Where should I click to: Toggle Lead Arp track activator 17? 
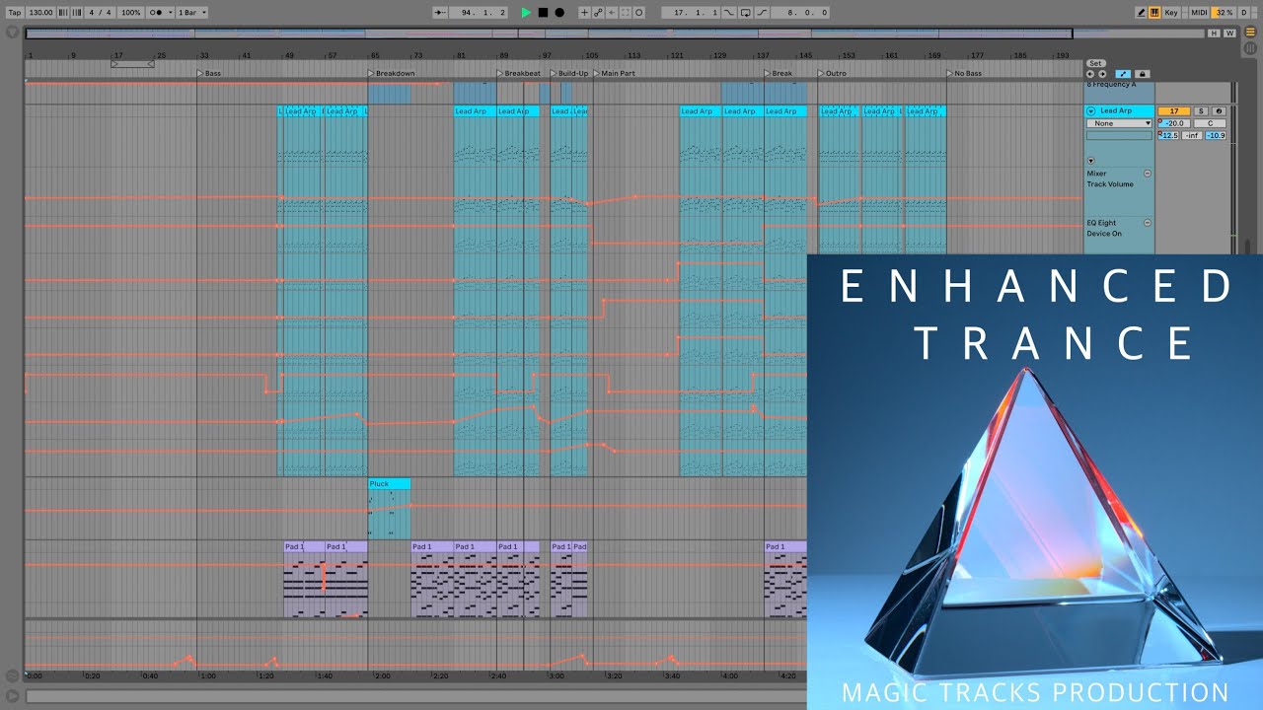point(1173,111)
